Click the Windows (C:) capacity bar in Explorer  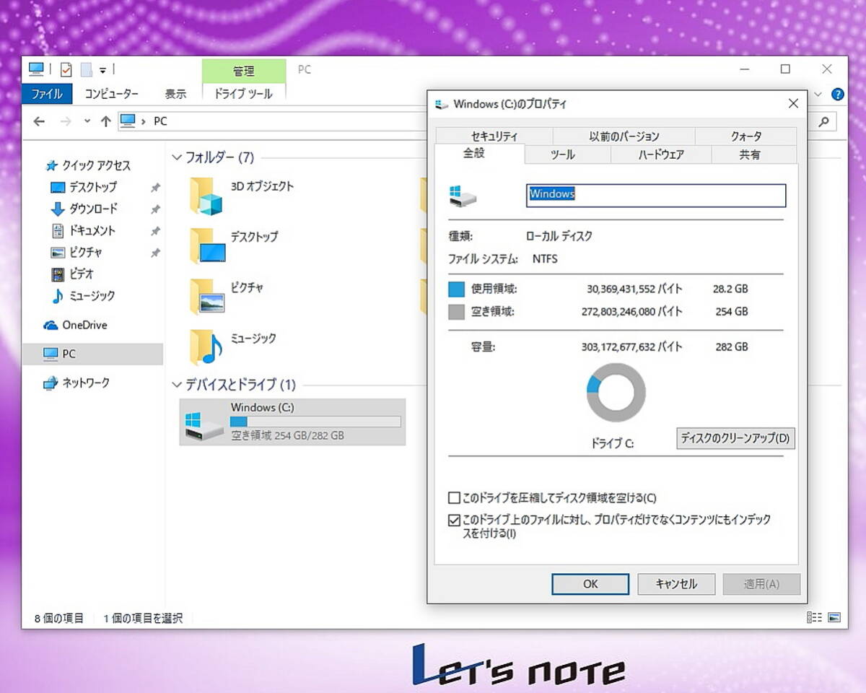click(315, 422)
